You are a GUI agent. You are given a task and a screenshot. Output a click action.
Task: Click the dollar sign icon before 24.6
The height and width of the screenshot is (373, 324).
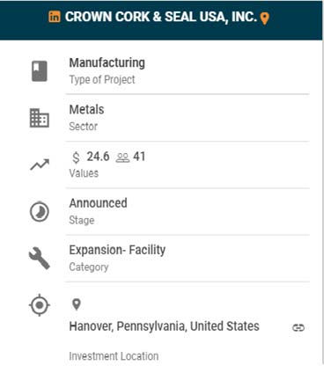point(76,157)
